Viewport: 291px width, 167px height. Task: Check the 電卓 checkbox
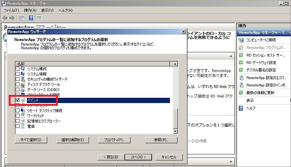click(18, 126)
